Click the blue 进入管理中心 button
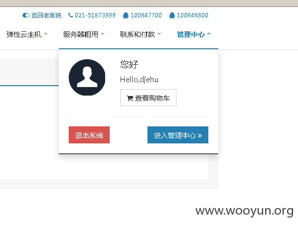298x225 pixels. (178, 135)
